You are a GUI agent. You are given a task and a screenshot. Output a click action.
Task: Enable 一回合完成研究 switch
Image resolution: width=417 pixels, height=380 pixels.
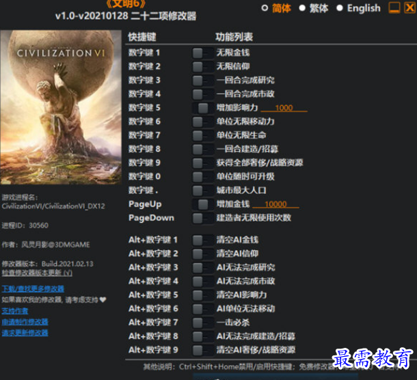pyautogui.click(x=202, y=81)
